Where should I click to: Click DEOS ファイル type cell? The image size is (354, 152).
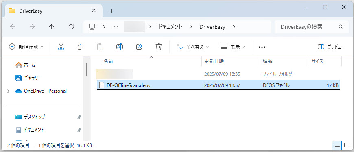point(276,85)
